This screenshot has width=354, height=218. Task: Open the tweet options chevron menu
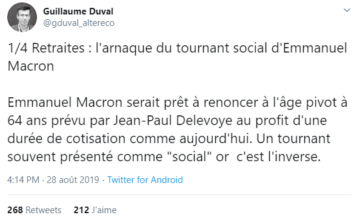click(347, 10)
